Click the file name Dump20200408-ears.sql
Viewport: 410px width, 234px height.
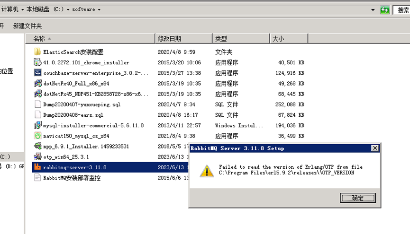[x=73, y=115]
